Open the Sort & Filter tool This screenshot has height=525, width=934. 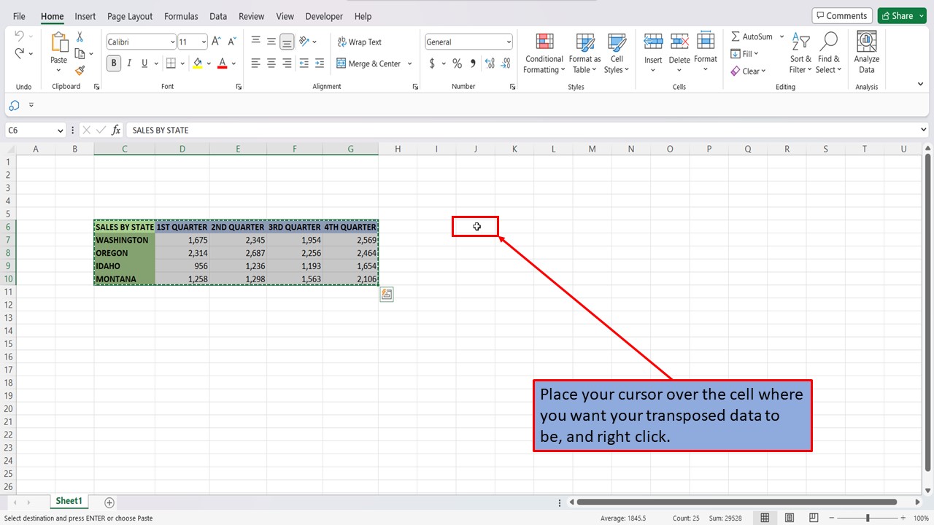(x=800, y=52)
